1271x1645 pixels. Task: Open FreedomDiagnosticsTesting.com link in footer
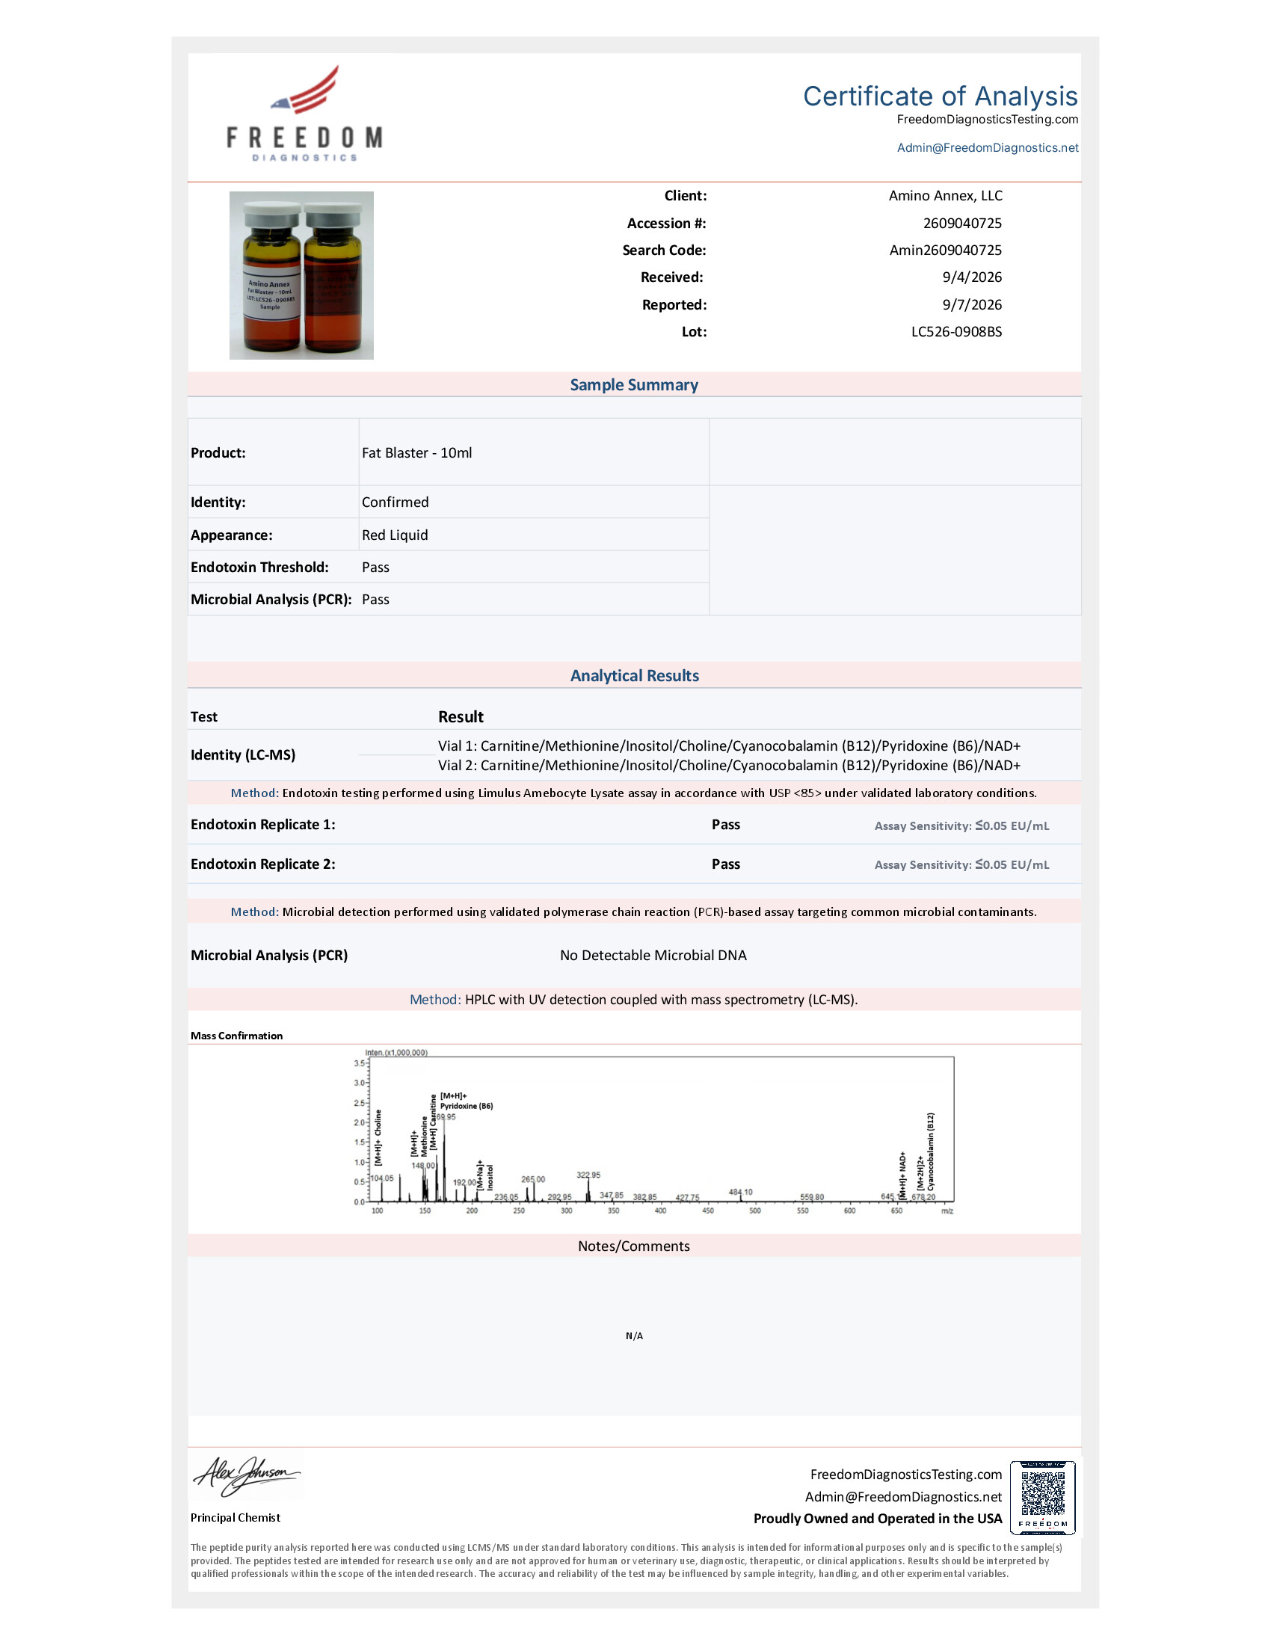[x=906, y=1475]
